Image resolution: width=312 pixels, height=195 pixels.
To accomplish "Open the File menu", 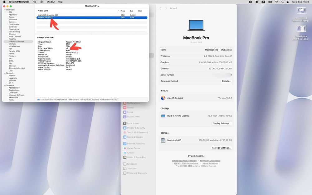I will coord(34,2).
